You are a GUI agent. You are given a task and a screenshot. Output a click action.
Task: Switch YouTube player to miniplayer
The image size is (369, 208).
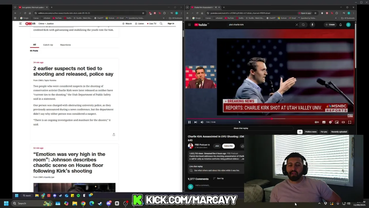click(337, 122)
